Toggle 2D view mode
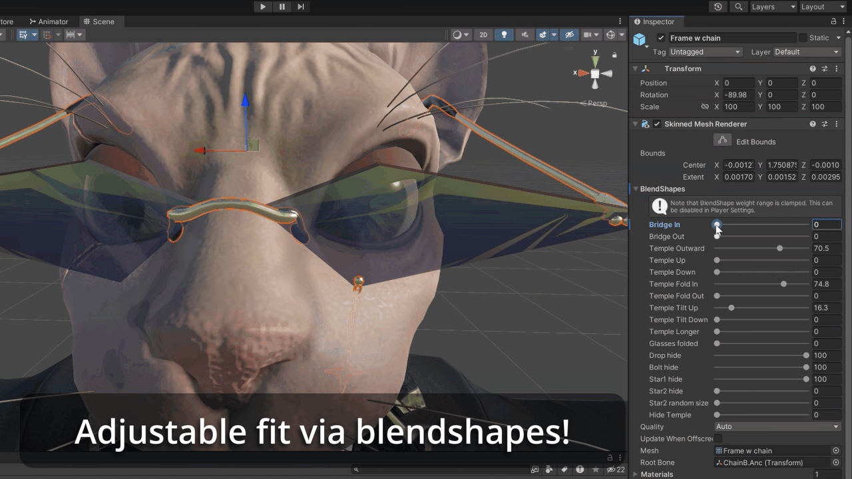Image resolution: width=852 pixels, height=479 pixels. (484, 35)
